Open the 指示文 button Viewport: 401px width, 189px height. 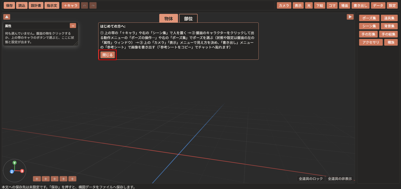tap(52, 5)
